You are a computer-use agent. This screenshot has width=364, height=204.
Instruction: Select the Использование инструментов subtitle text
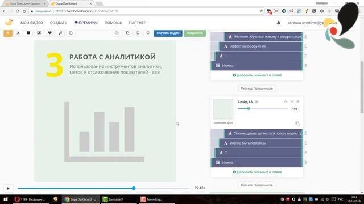[x=115, y=69]
